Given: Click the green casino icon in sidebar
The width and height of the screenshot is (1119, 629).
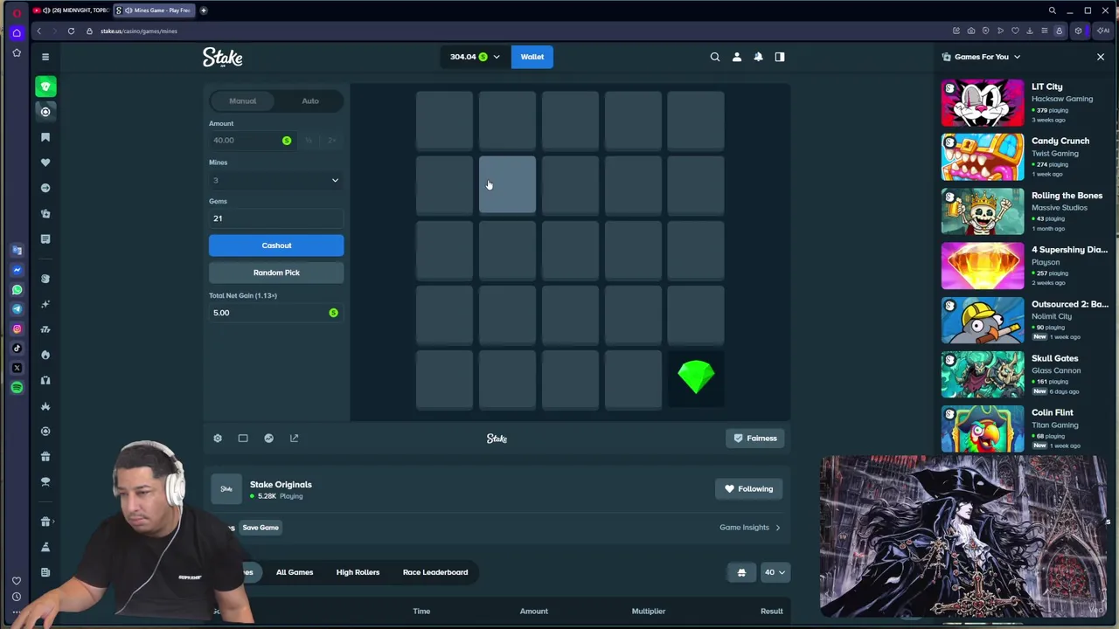Looking at the screenshot, I should [x=45, y=86].
